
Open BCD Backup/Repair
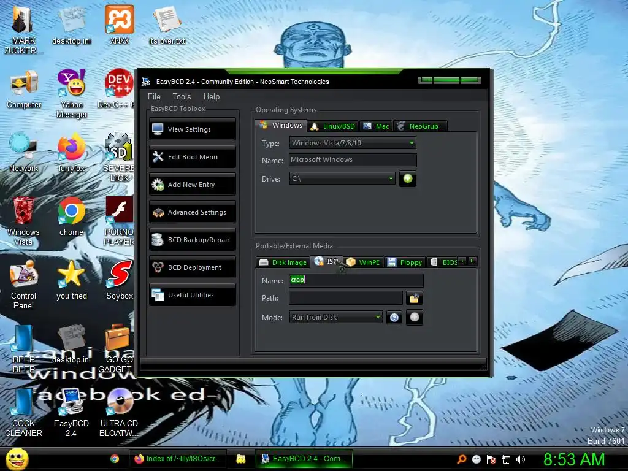(192, 240)
